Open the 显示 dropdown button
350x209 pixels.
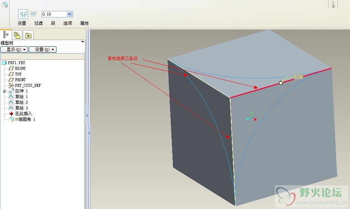(x=14, y=50)
